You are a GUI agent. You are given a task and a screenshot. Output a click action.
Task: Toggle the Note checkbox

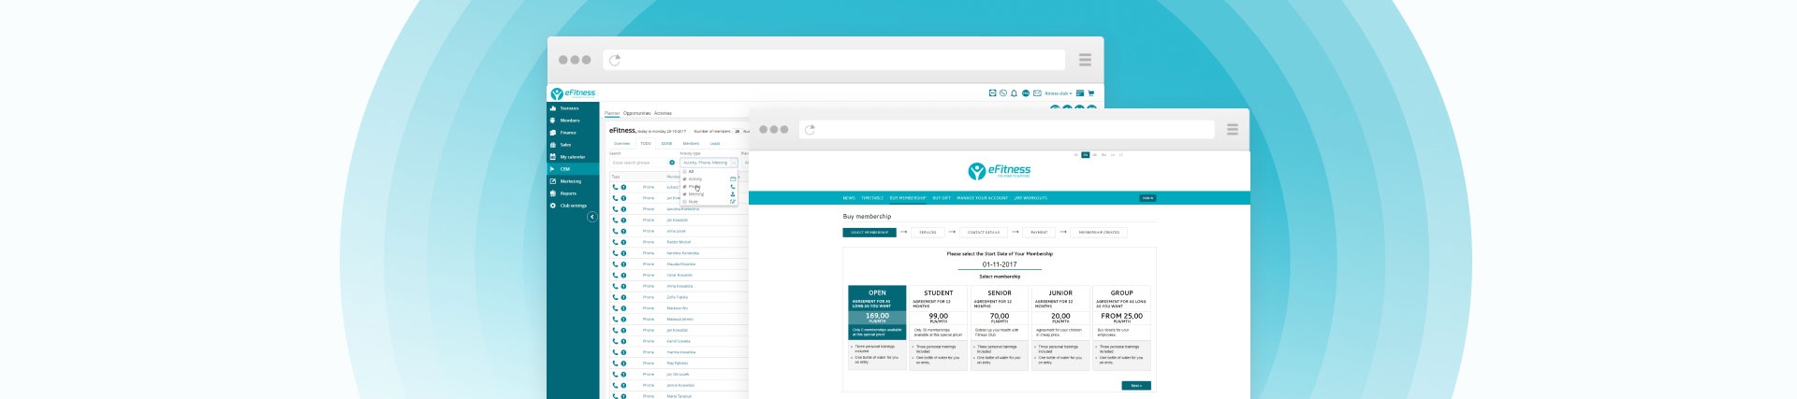pyautogui.click(x=684, y=202)
